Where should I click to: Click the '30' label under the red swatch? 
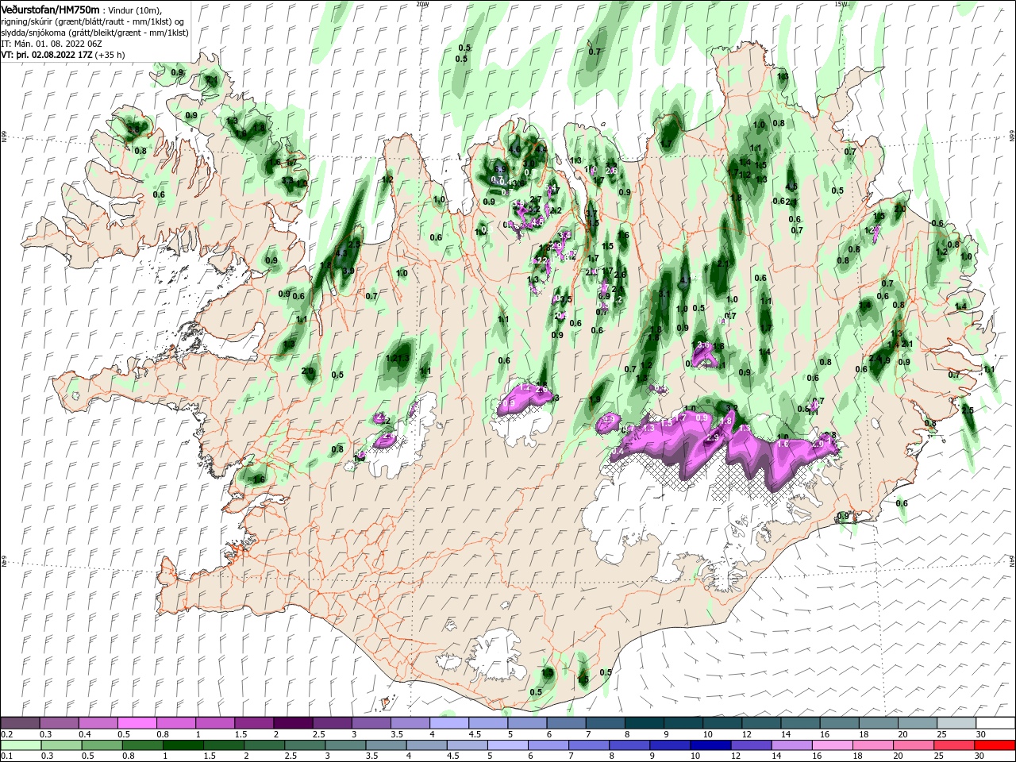979,756
